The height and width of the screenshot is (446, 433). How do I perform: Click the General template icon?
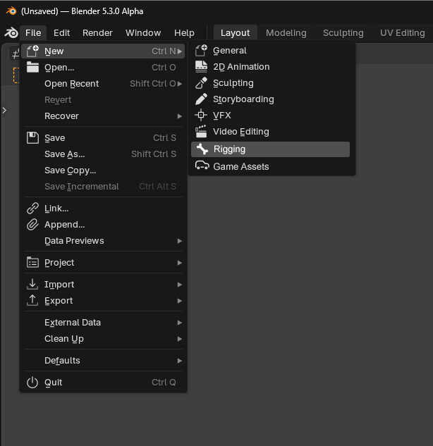201,51
